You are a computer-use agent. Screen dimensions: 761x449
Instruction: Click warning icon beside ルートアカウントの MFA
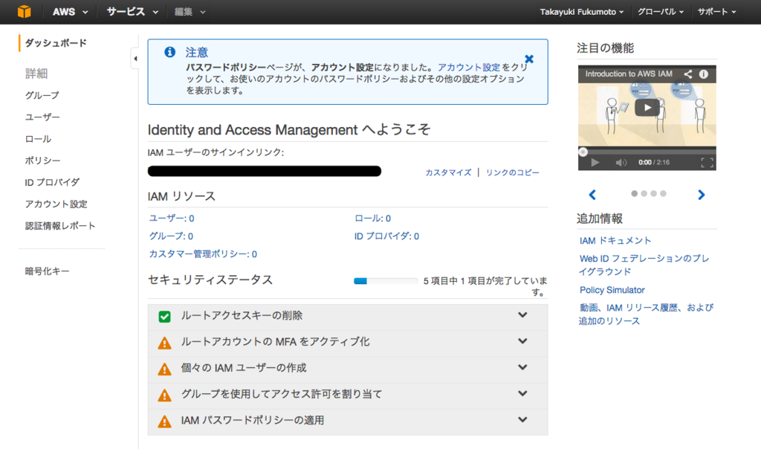point(164,343)
